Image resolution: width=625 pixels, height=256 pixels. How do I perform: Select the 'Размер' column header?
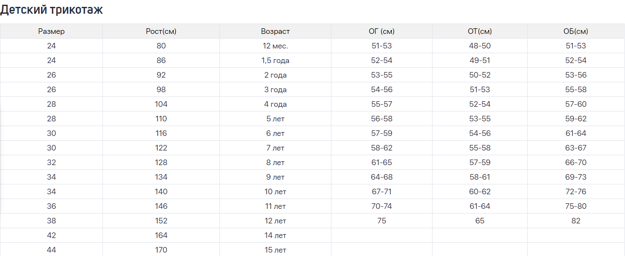51,31
